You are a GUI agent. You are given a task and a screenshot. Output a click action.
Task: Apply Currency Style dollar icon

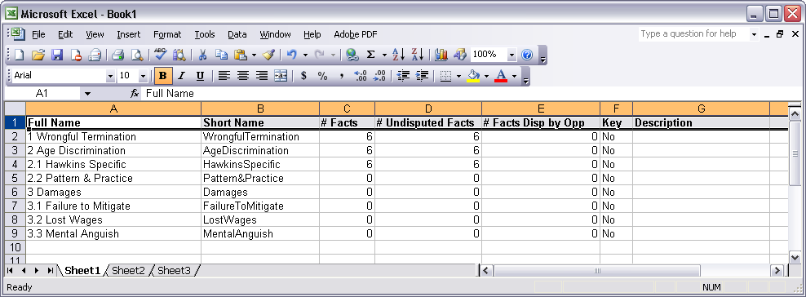tap(303, 76)
